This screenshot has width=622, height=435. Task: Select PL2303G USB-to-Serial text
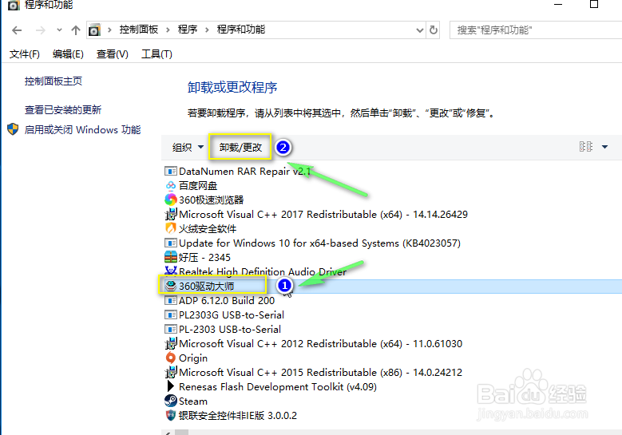pyautogui.click(x=232, y=314)
